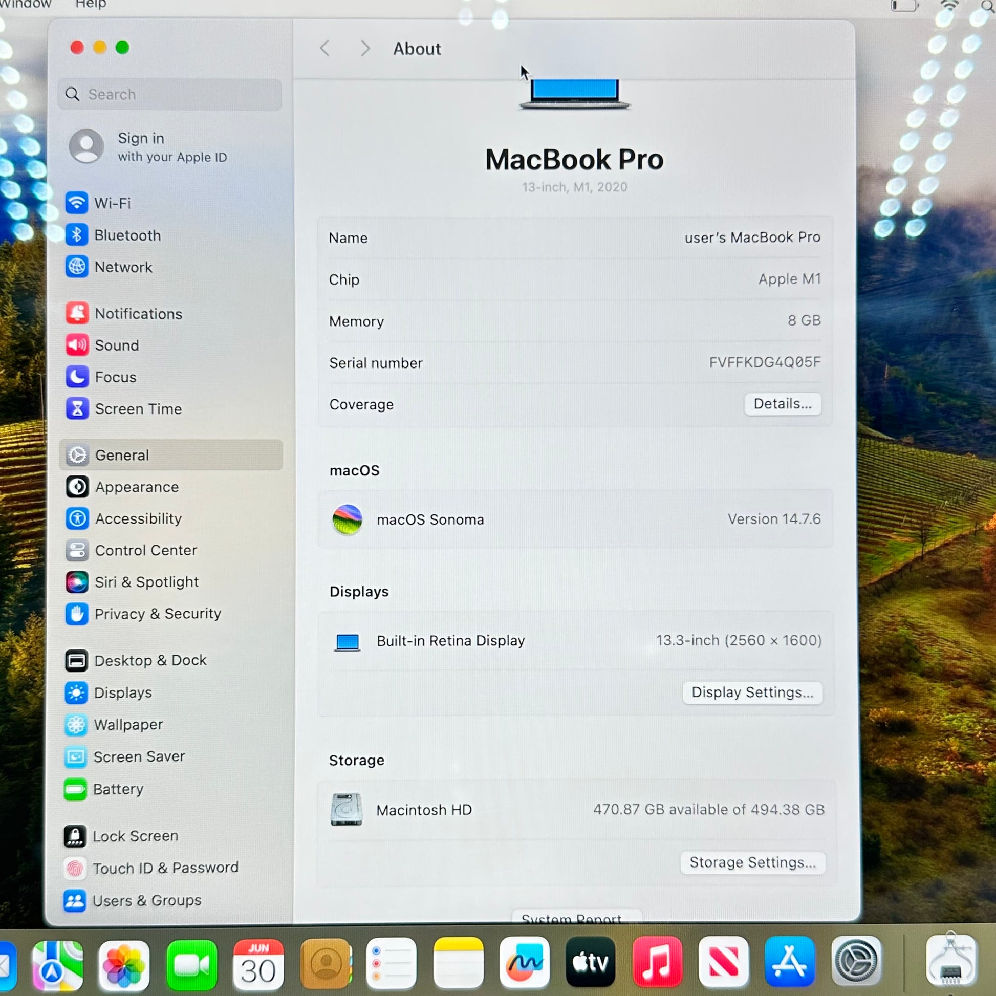Open Sound settings
Viewport: 996px width, 996px height.
(102, 345)
